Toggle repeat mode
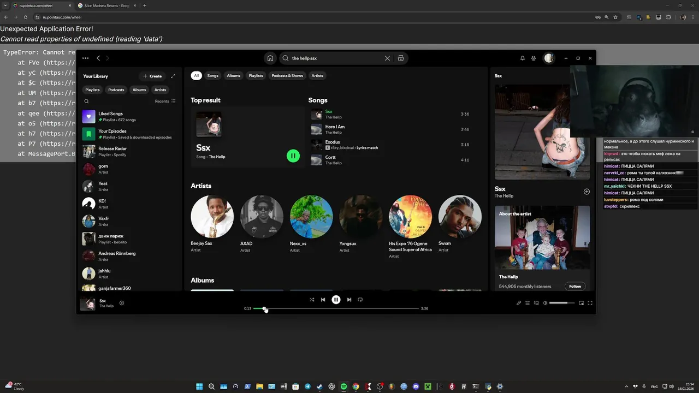This screenshot has height=393, width=699. [360, 300]
